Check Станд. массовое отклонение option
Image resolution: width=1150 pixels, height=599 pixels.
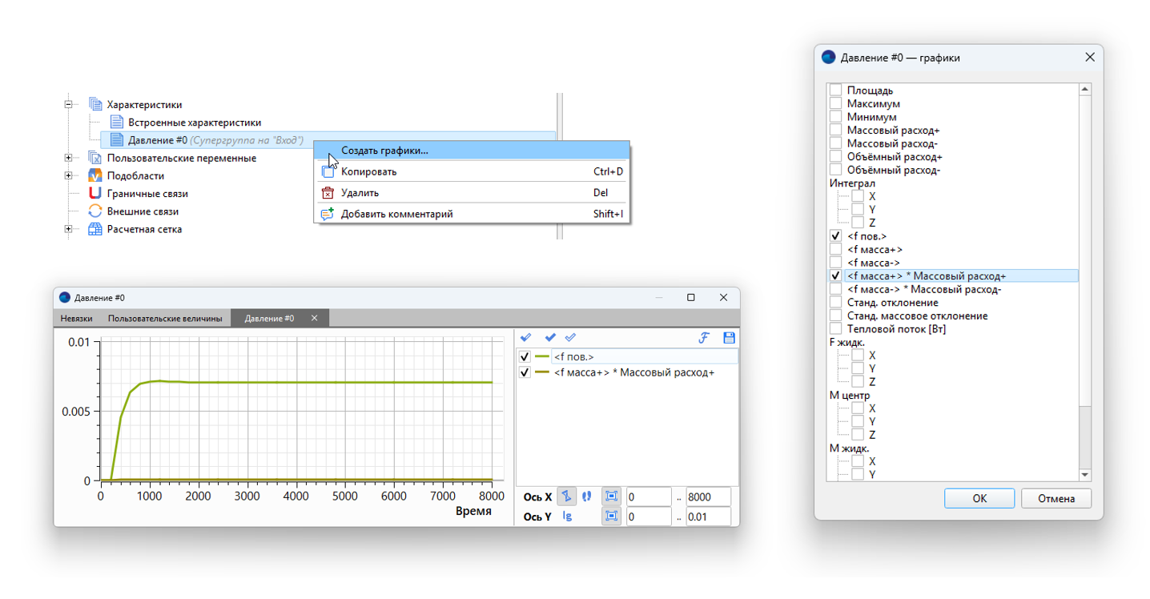[x=836, y=316]
